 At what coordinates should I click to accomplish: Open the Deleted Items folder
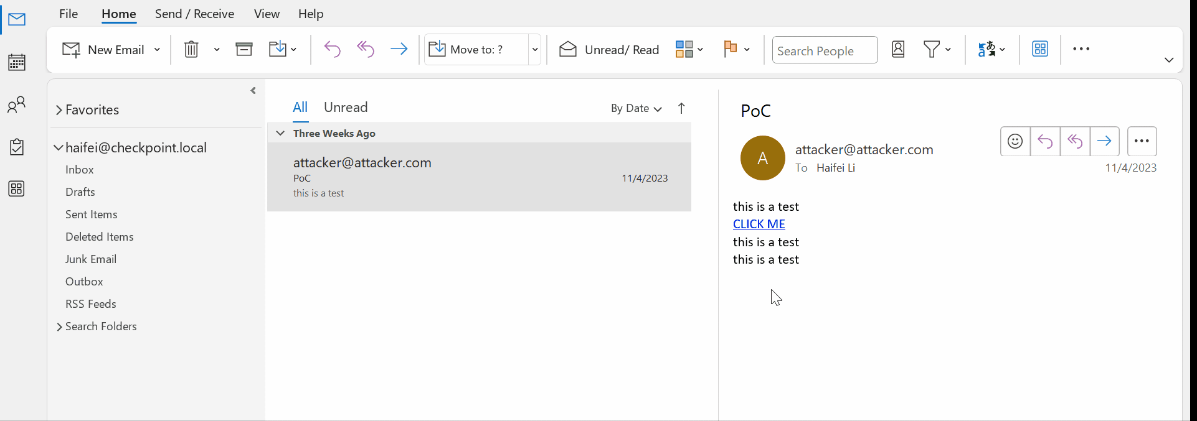[x=100, y=237]
